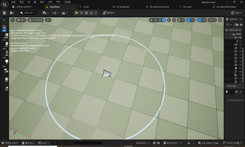
Task: Select the volumes cylinder category icon
Action: tap(6, 79)
